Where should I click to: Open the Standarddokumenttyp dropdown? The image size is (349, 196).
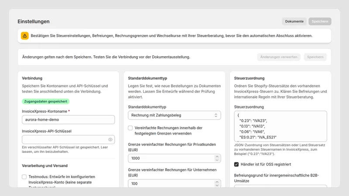click(x=174, y=115)
